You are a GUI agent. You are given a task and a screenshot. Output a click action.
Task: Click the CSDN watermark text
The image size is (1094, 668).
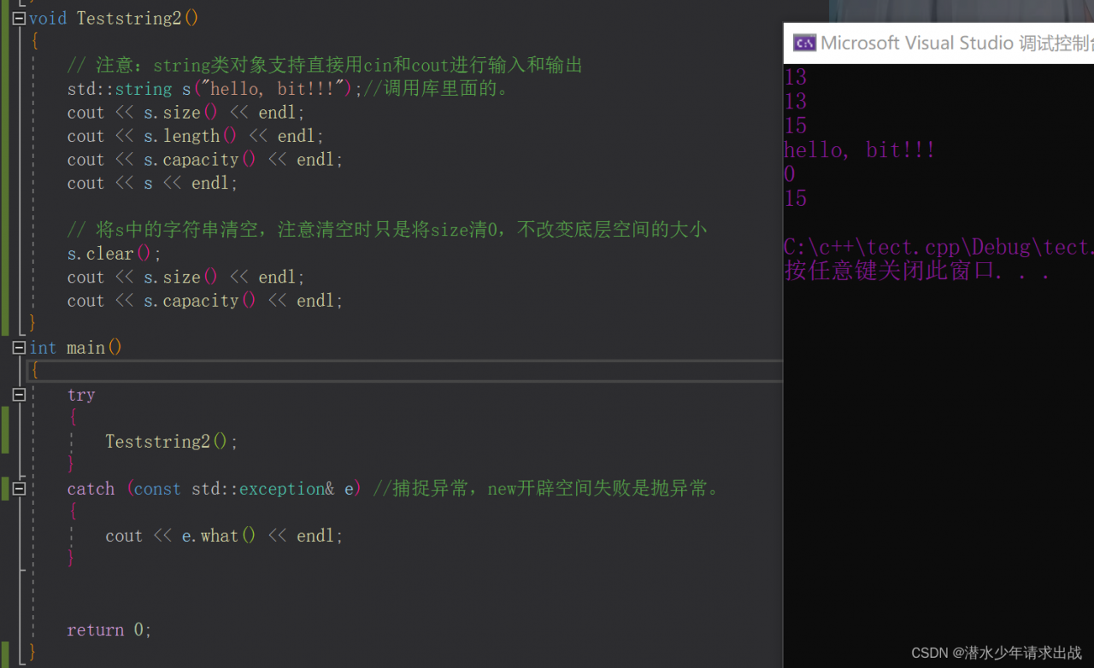tap(996, 653)
